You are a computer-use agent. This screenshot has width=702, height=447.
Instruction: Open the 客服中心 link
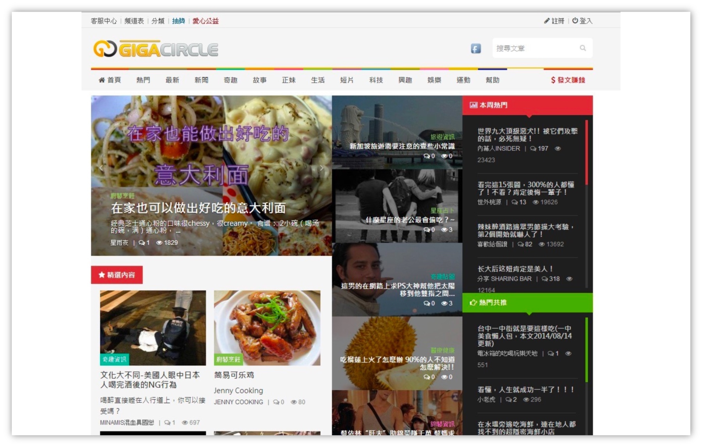(x=104, y=21)
